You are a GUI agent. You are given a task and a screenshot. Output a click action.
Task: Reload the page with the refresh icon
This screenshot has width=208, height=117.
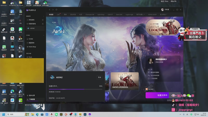point(56,10)
